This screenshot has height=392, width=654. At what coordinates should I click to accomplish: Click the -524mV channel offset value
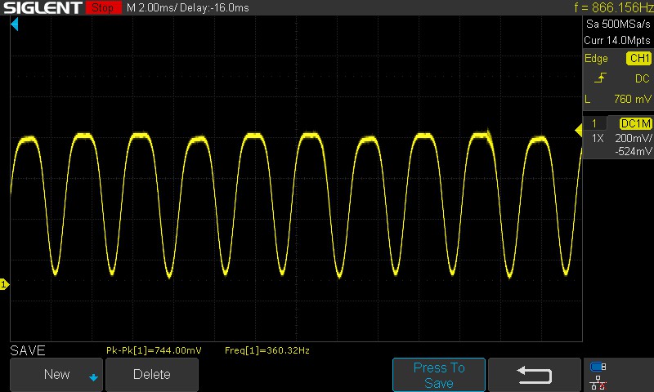pos(633,151)
